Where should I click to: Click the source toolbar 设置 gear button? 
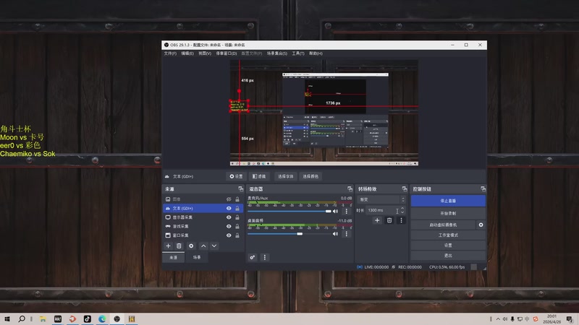236,176
